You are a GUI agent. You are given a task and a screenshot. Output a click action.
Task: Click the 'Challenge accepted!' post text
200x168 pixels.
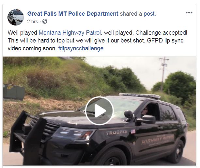pos(162,33)
